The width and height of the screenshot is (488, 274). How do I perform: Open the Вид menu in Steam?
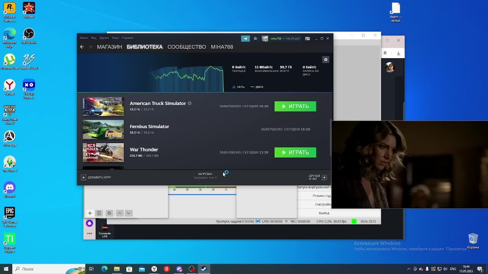(93, 38)
